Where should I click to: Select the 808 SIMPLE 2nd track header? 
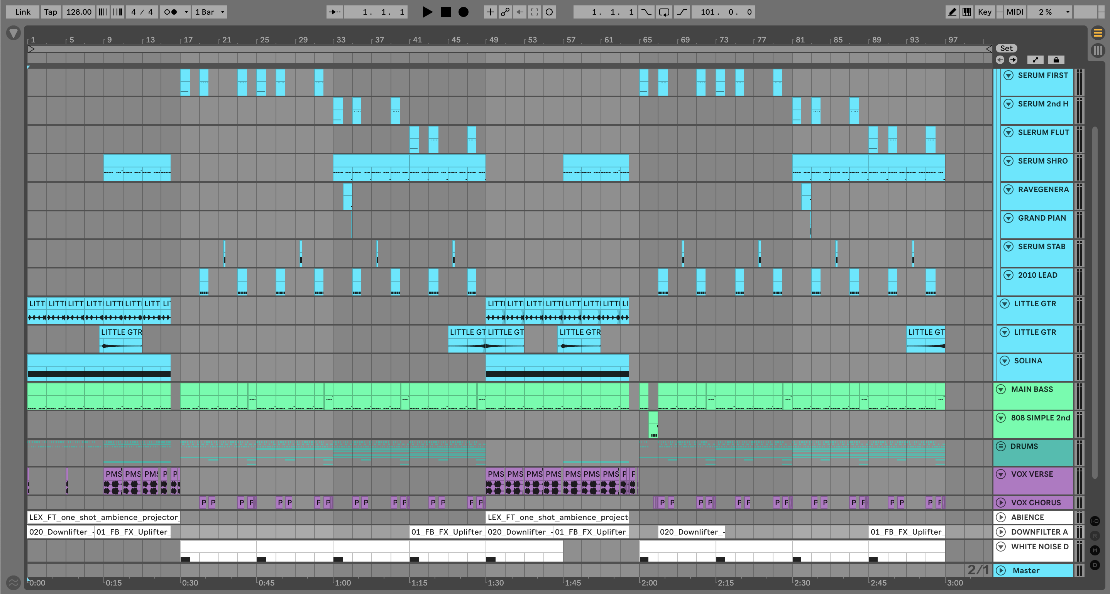pos(1033,424)
